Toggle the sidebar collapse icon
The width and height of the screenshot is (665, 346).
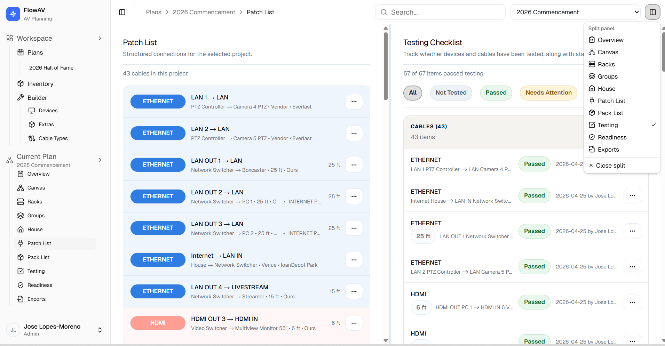(122, 12)
